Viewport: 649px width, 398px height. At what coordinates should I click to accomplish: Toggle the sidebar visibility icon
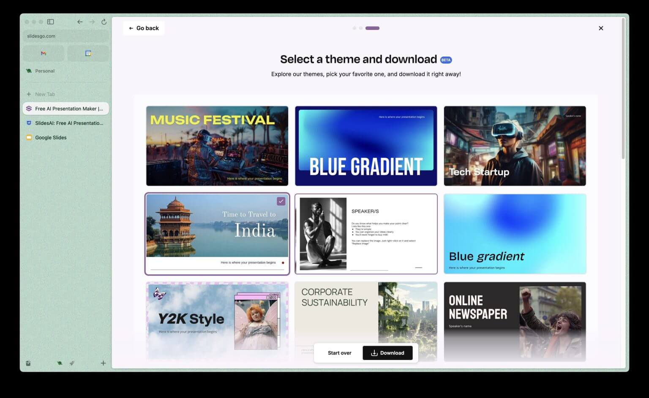pos(50,22)
